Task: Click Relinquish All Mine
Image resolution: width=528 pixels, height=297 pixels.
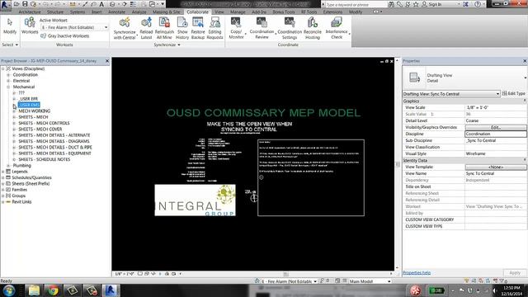Action: (164, 29)
